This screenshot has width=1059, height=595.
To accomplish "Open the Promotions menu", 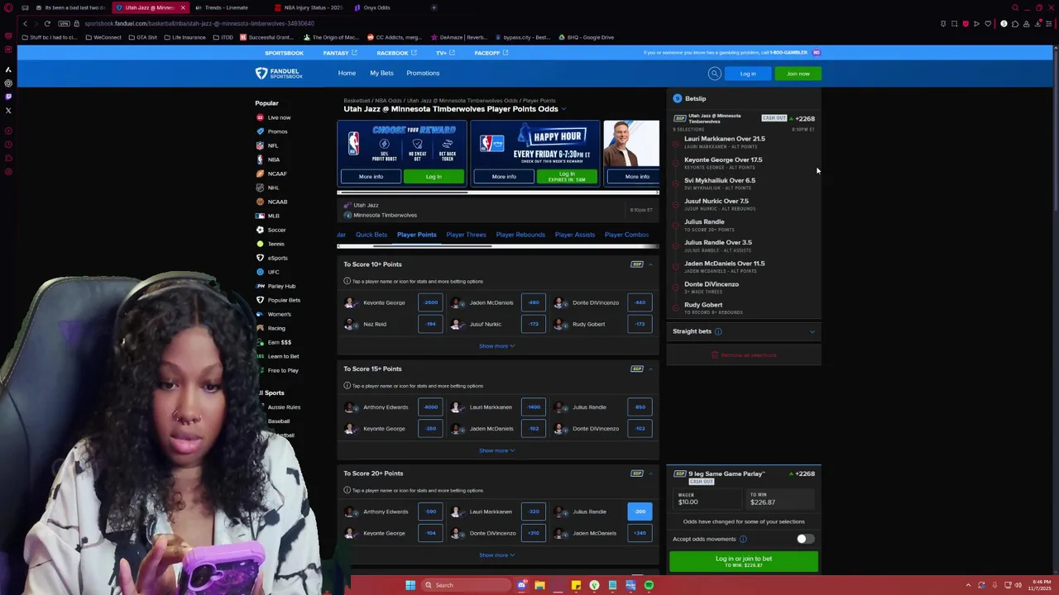I will (x=423, y=74).
